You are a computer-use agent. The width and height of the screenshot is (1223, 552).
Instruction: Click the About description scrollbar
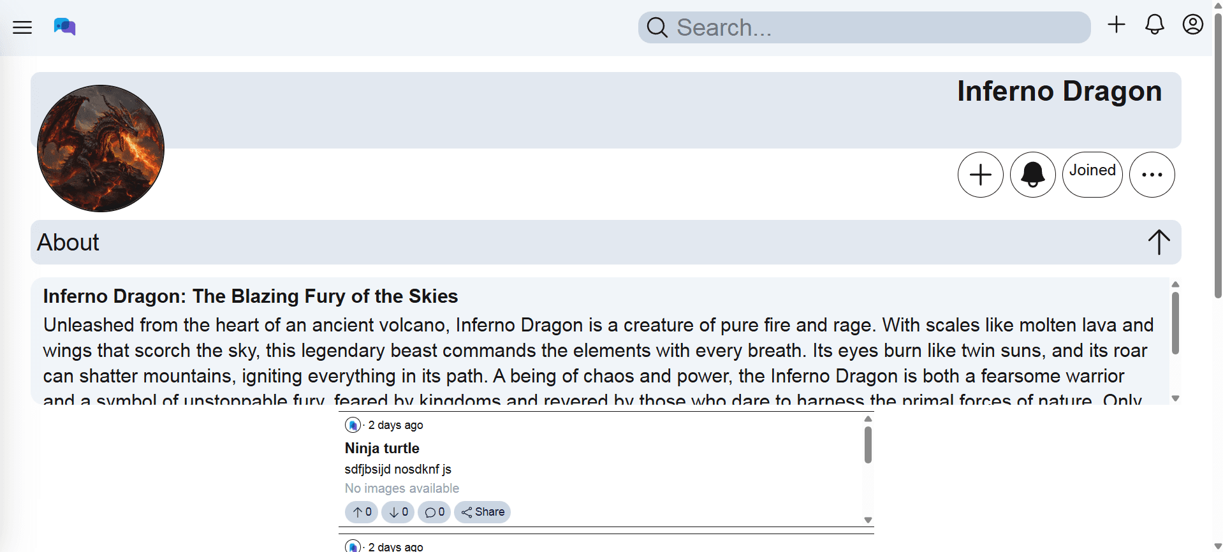(x=1175, y=323)
